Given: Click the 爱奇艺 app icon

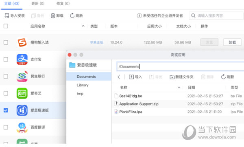Looking at the screenshot, I should (22, 93).
